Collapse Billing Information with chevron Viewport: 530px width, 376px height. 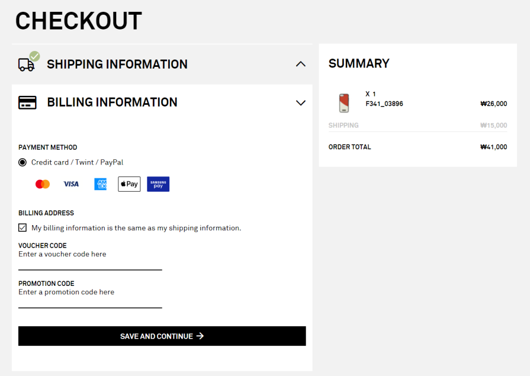[x=301, y=103]
